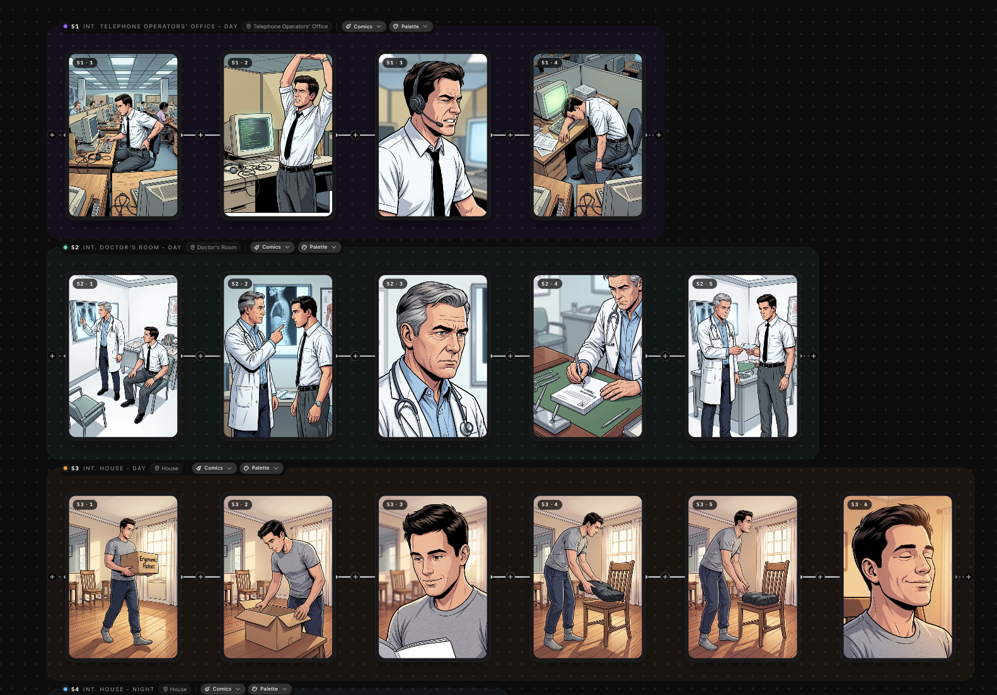Screen dimensions: 997x695
Task: Open the Palette dropdown for scene S3
Action: tap(262, 468)
